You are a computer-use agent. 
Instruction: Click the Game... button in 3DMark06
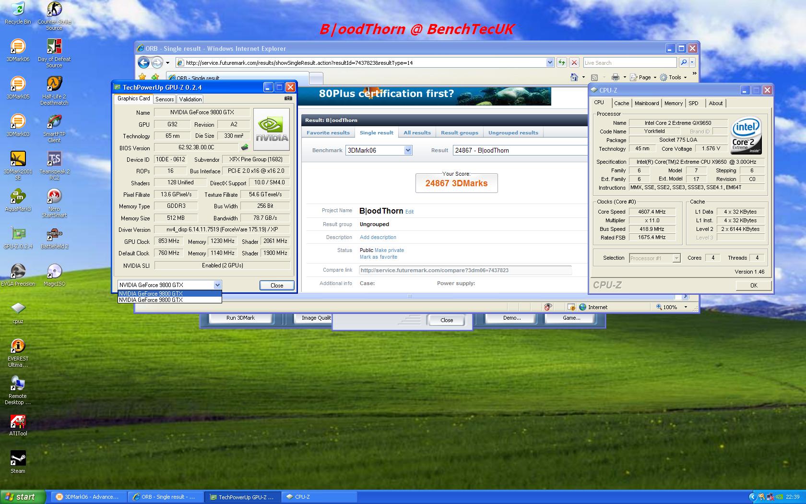click(x=571, y=318)
